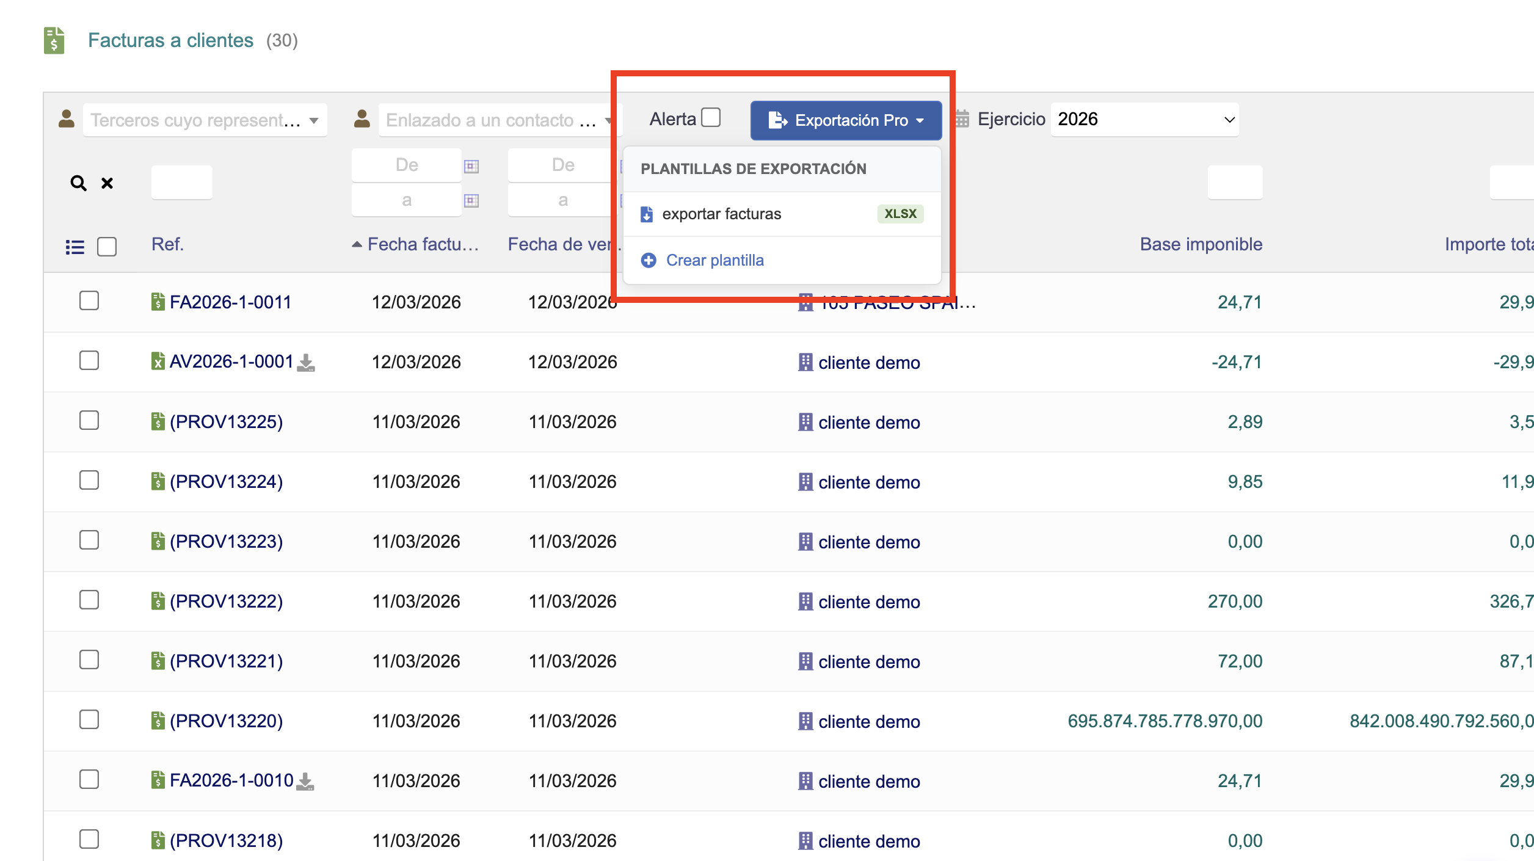Enable the Alerta checkbox
This screenshot has height=861, width=1534.
[x=711, y=117]
